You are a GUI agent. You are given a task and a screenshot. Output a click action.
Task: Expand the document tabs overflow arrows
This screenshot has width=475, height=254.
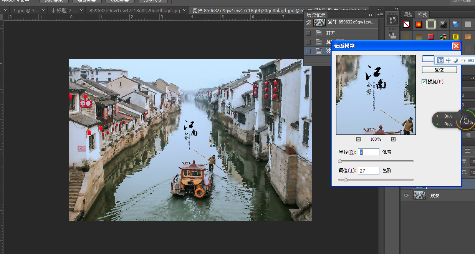[x=380, y=10]
